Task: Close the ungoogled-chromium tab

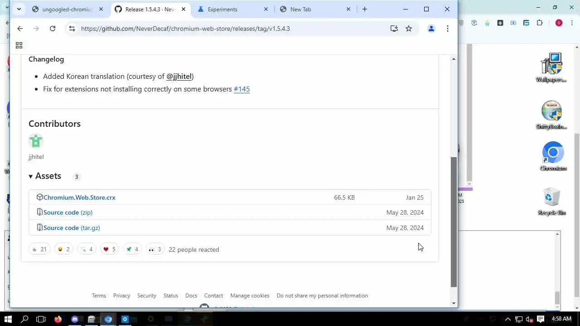Action: point(101,9)
